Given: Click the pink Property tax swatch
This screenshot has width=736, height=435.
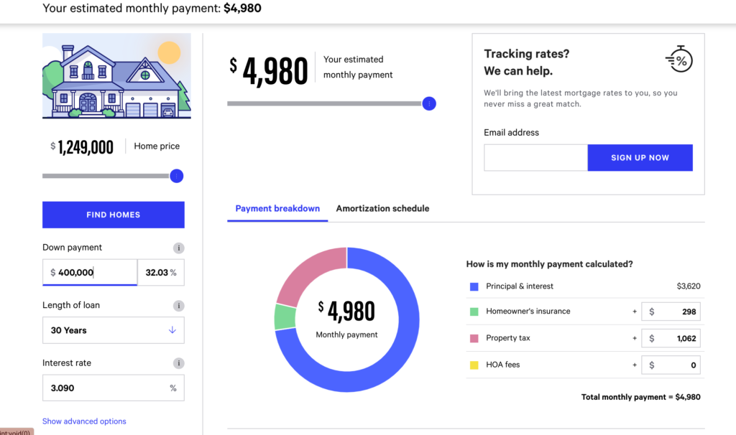Looking at the screenshot, I should [474, 338].
